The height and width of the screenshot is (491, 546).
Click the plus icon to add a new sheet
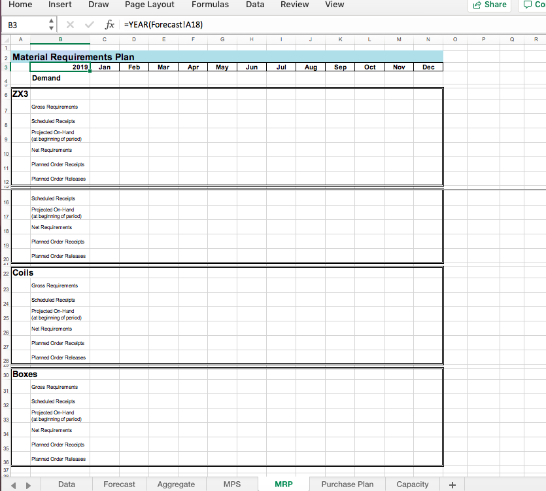pos(452,484)
